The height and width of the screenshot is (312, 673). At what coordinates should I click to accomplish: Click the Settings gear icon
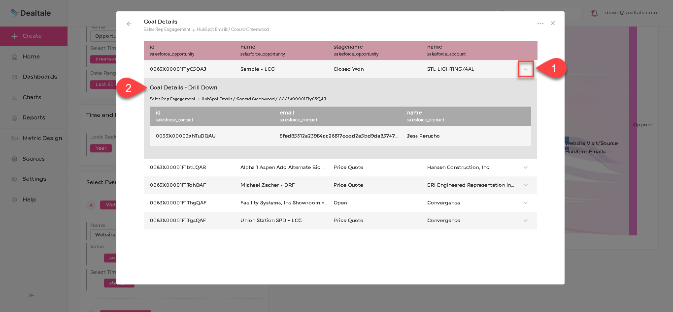pyautogui.click(x=14, y=179)
